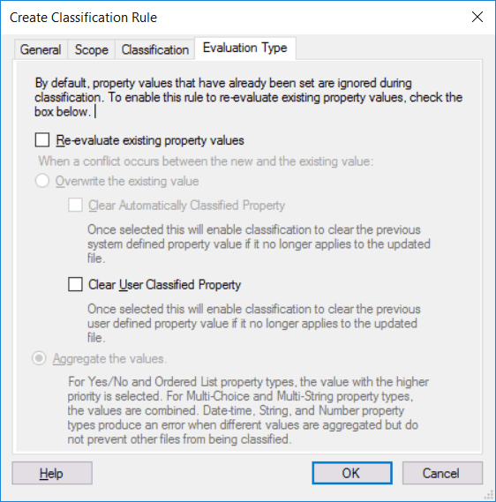Click the 'By default, property values' description text

(x=249, y=97)
